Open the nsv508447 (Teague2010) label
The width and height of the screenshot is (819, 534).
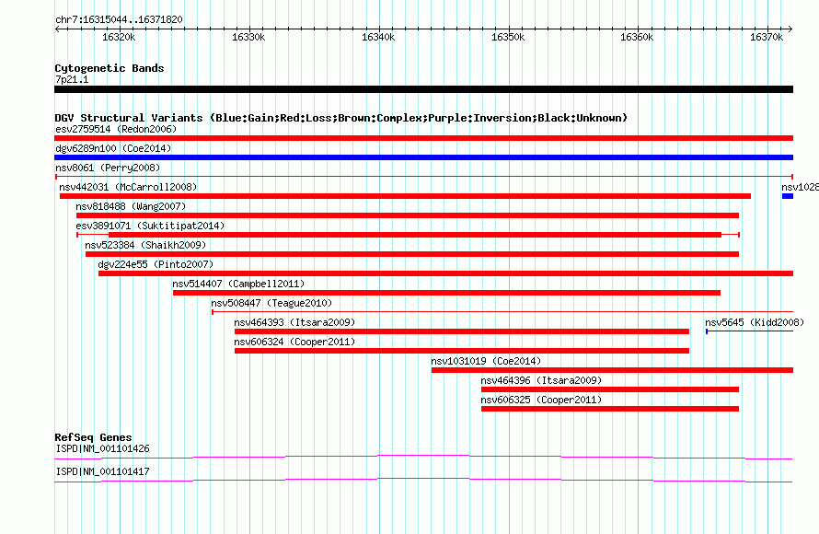click(271, 303)
